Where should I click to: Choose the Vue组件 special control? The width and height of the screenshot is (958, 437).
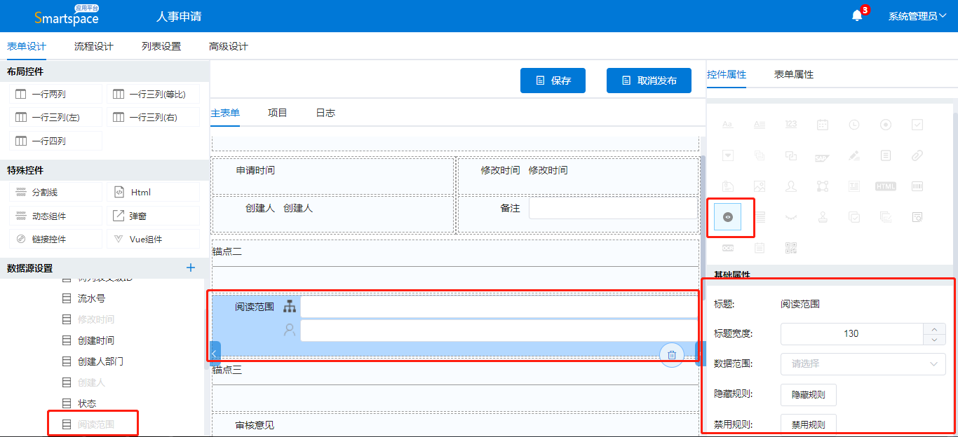point(154,239)
